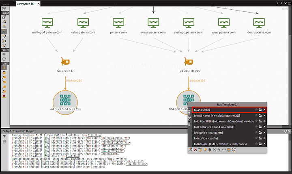Click the lock layout icon in sidebar
Screen dimensions: 292x174
click(x=4, y=17)
